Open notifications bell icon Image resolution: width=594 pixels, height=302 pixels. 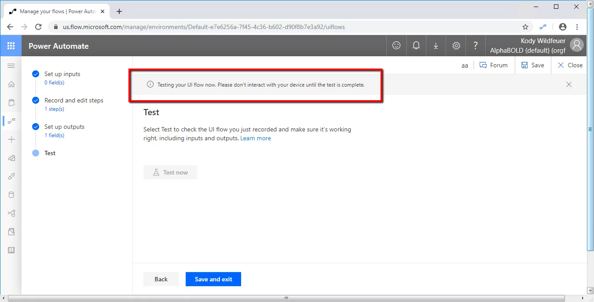coord(416,46)
